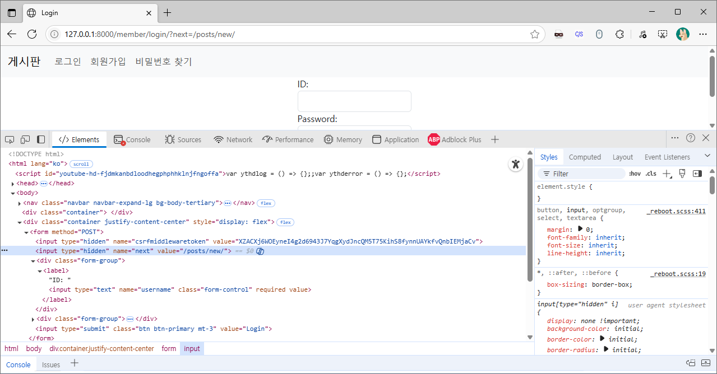This screenshot has height=374, width=717.
Task: Click the expand drawer icon at bottom right
Action: [706, 363]
